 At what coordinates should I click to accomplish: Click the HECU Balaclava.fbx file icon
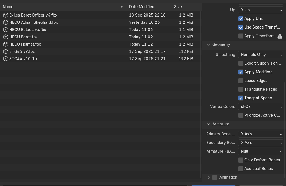point(6,30)
